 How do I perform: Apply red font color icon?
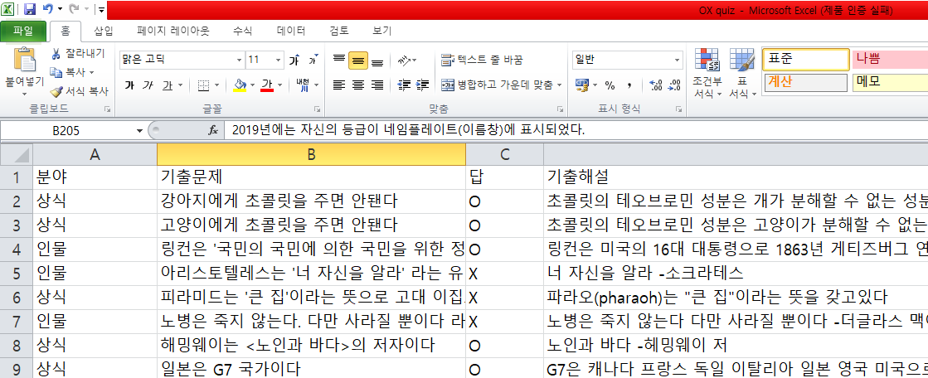pos(266,85)
